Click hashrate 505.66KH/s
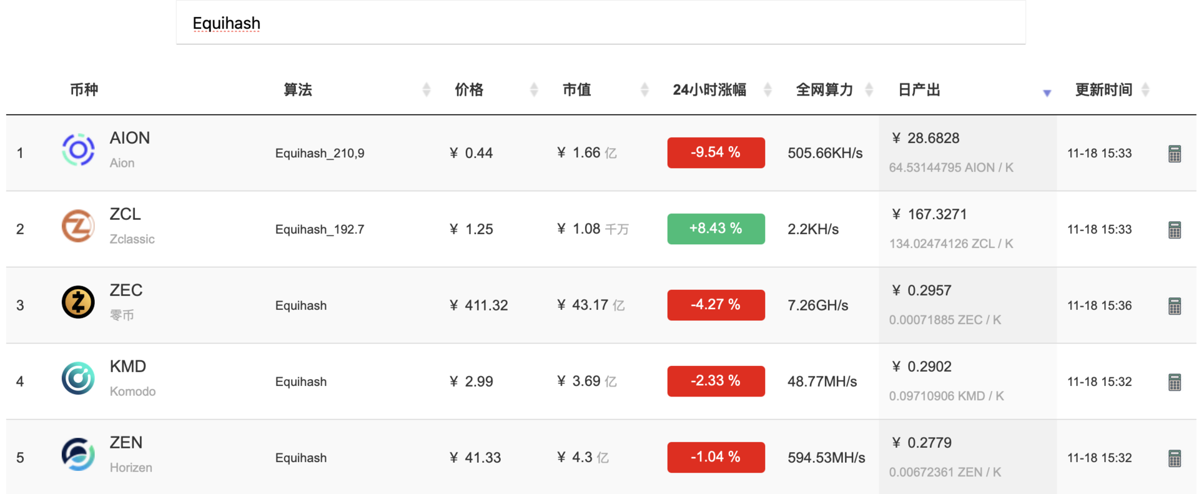Viewport: 1199px width, 494px height. 825,153
